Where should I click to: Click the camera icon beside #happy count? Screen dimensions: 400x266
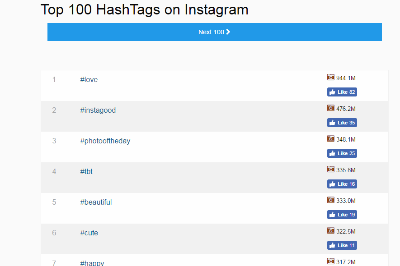coord(331,261)
